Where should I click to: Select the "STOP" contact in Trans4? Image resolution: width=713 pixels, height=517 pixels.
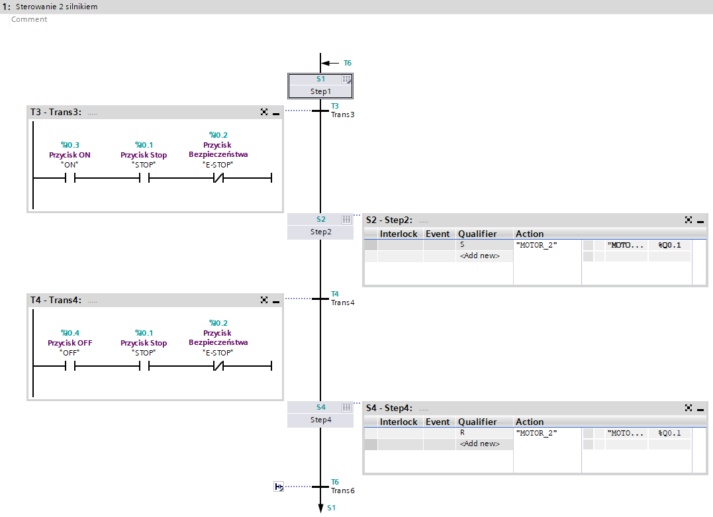pos(144,366)
